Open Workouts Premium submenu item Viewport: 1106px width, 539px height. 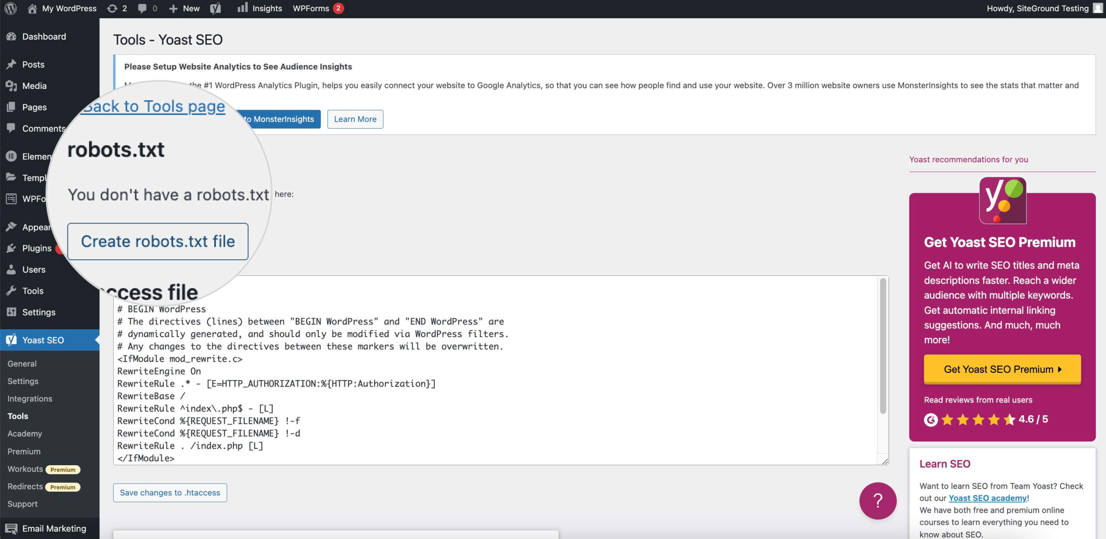[x=44, y=469]
